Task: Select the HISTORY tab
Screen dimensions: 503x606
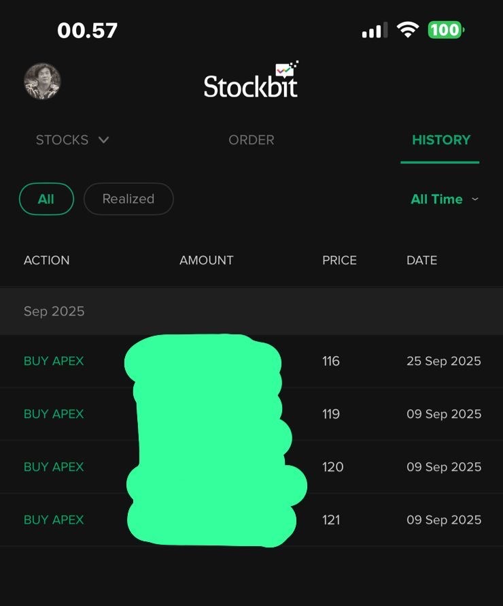Action: point(440,140)
